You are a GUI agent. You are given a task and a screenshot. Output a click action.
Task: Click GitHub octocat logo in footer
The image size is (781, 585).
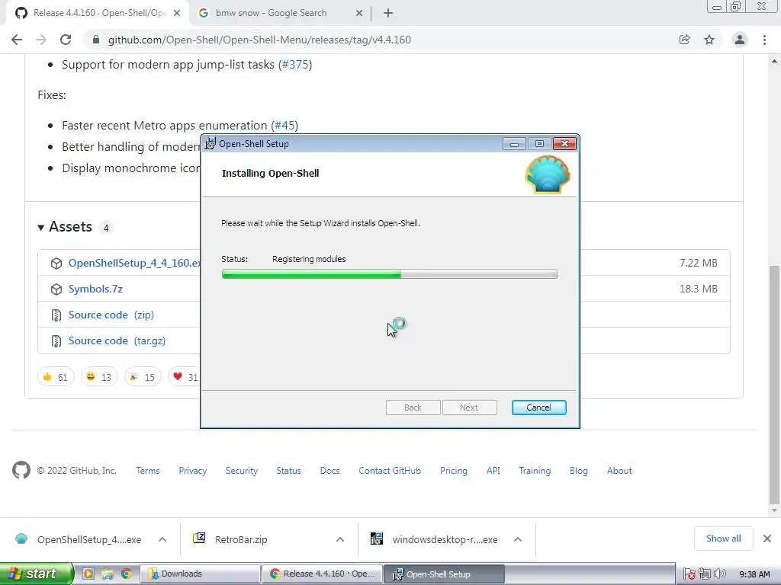[21, 470]
